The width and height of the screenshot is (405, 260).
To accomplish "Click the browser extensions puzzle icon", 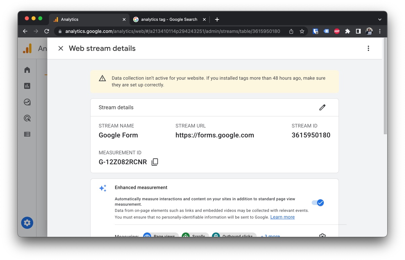I will [x=347, y=31].
